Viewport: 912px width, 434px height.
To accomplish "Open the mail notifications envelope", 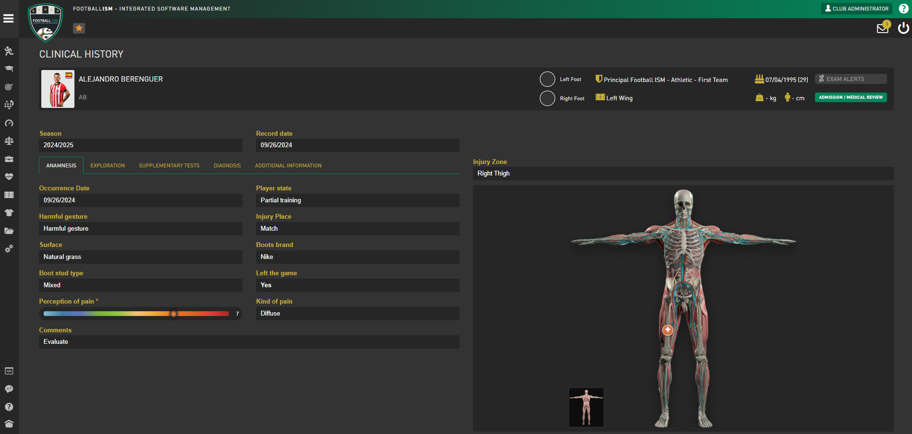I will click(x=883, y=28).
